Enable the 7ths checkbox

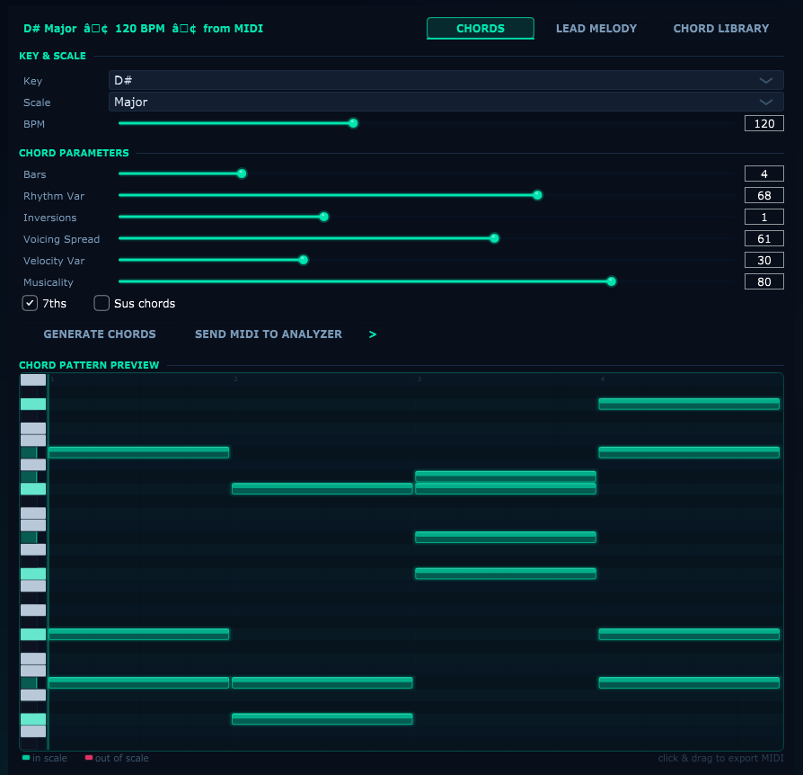click(30, 303)
